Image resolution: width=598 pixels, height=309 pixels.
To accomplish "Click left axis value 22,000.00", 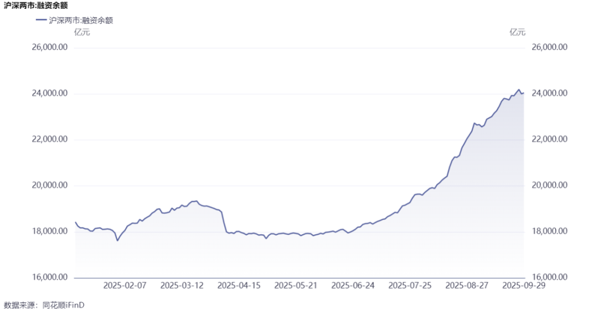I will coord(51,140).
